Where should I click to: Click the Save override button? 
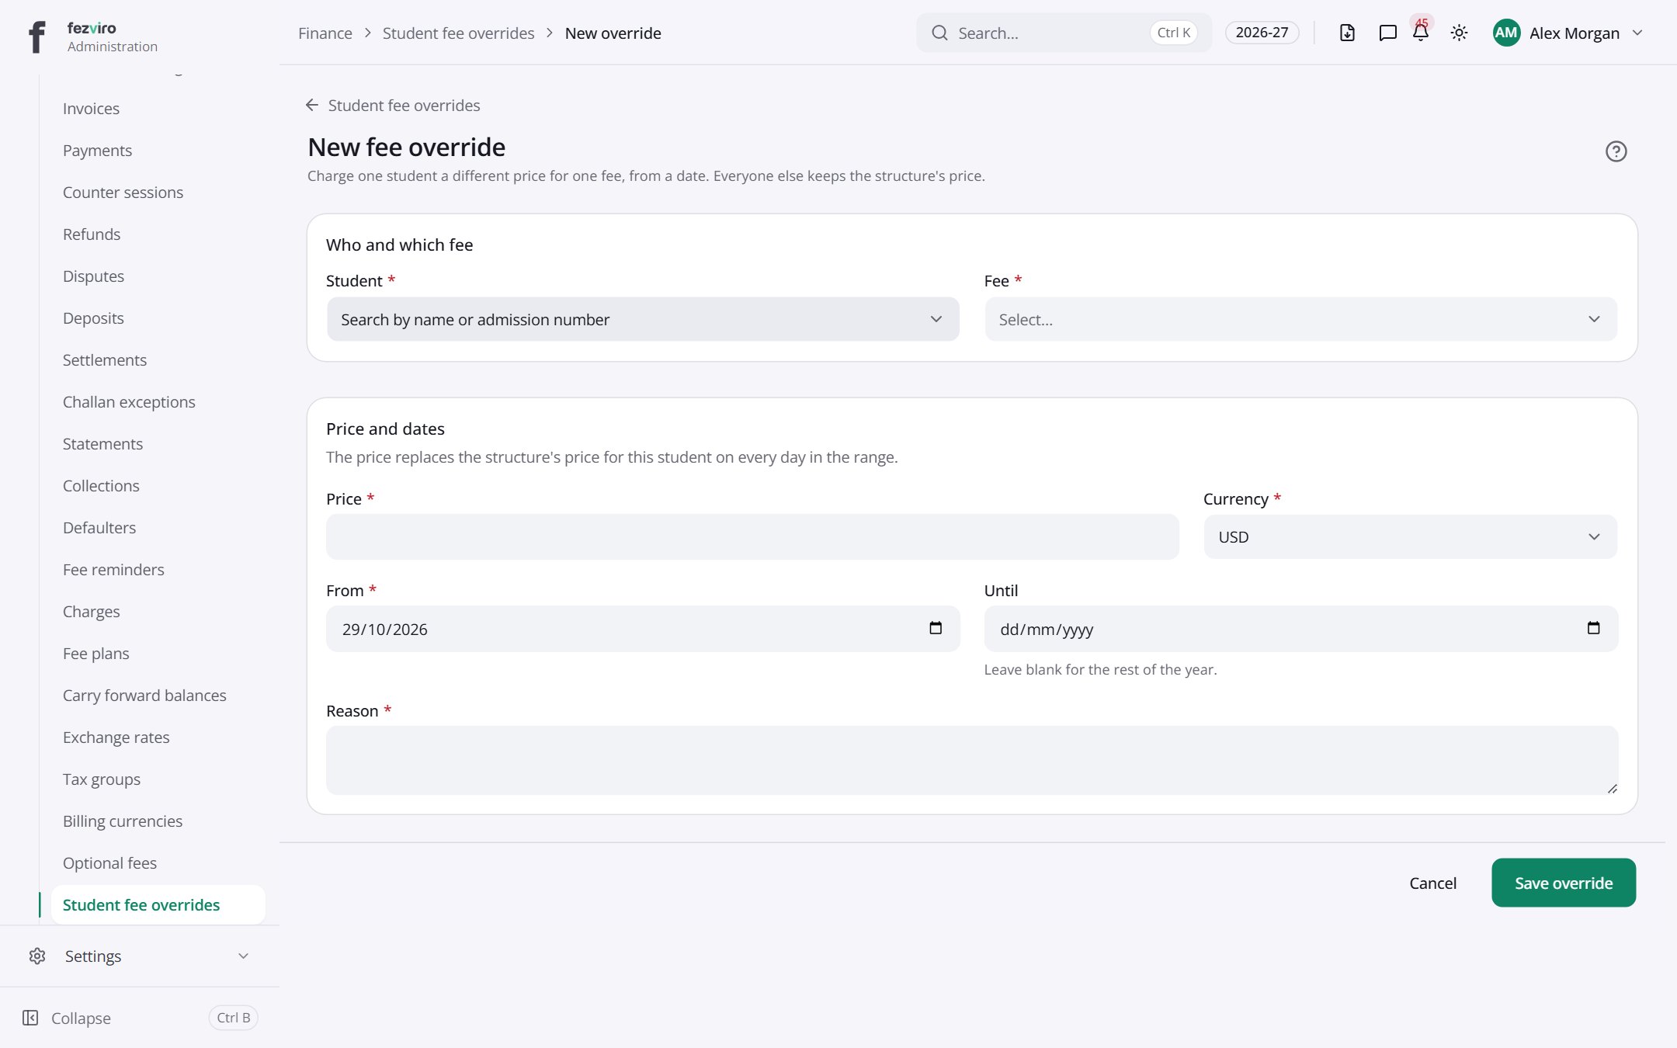click(x=1564, y=883)
